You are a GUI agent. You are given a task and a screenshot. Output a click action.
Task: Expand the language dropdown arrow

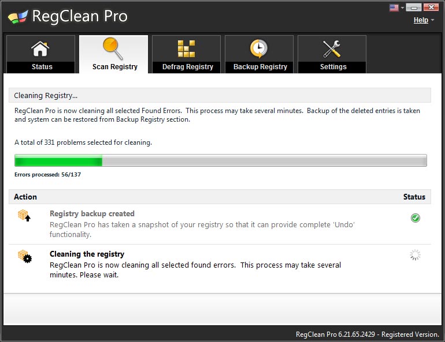[402, 8]
